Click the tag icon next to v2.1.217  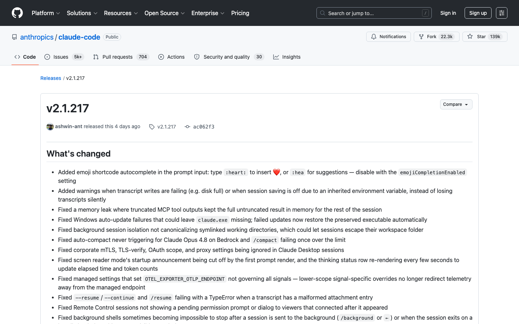click(152, 127)
